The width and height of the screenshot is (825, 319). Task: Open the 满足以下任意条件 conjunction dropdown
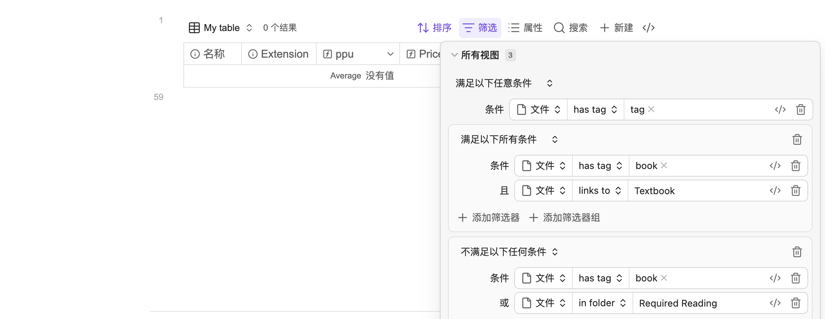tap(504, 83)
